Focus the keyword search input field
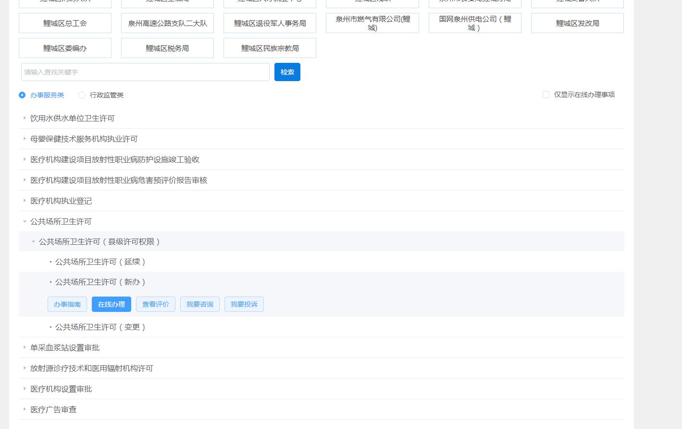The width and height of the screenshot is (682, 429). [x=145, y=72]
